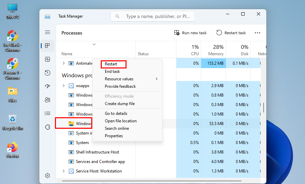Expand the Antimalware process group

pyautogui.click(x=63, y=63)
